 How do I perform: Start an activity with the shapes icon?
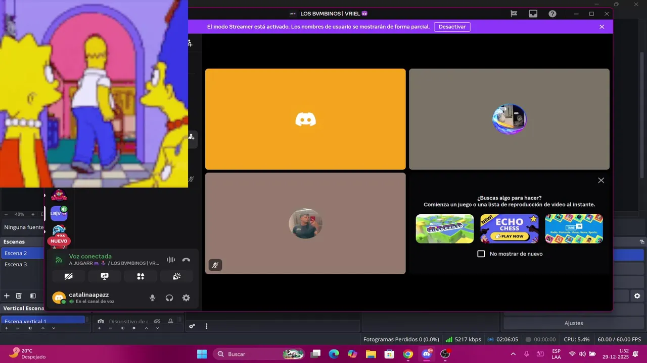[141, 276]
